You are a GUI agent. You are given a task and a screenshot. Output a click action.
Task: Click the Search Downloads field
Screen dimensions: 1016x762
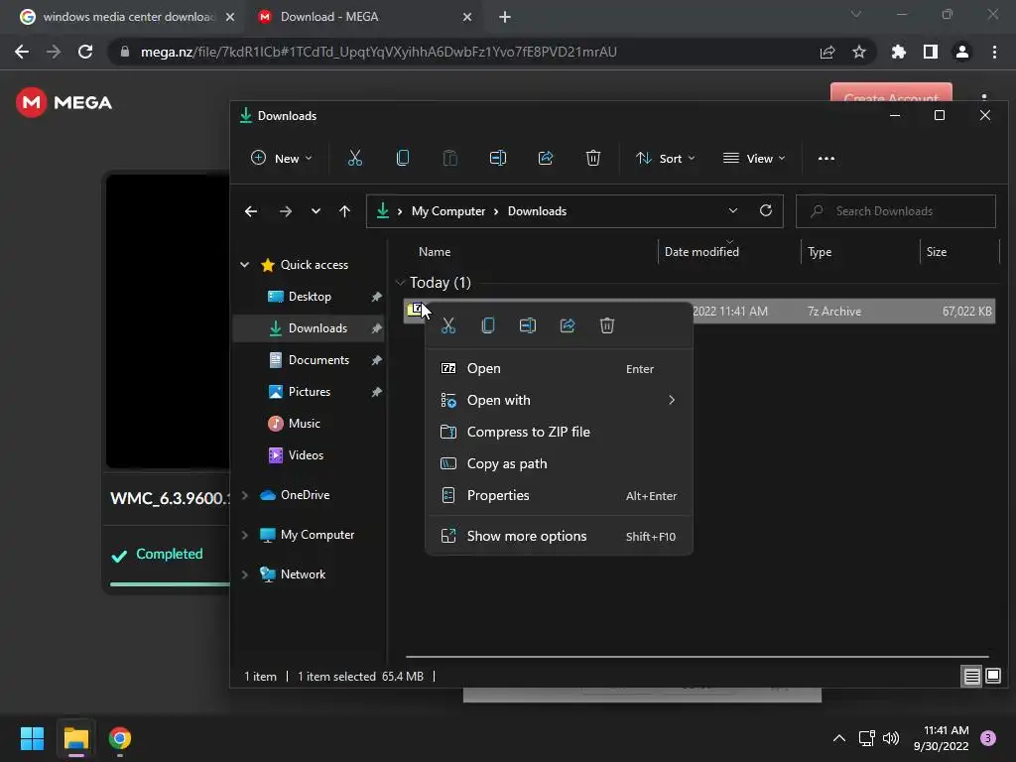[896, 211]
